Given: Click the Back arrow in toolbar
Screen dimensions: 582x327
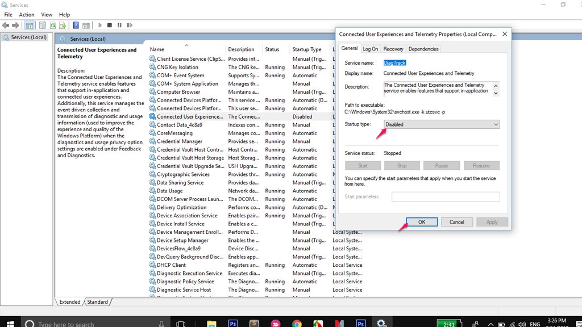Looking at the screenshot, I should tap(6, 26).
